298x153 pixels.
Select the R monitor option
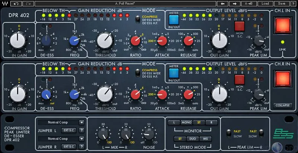pyautogui.click(x=211, y=123)
